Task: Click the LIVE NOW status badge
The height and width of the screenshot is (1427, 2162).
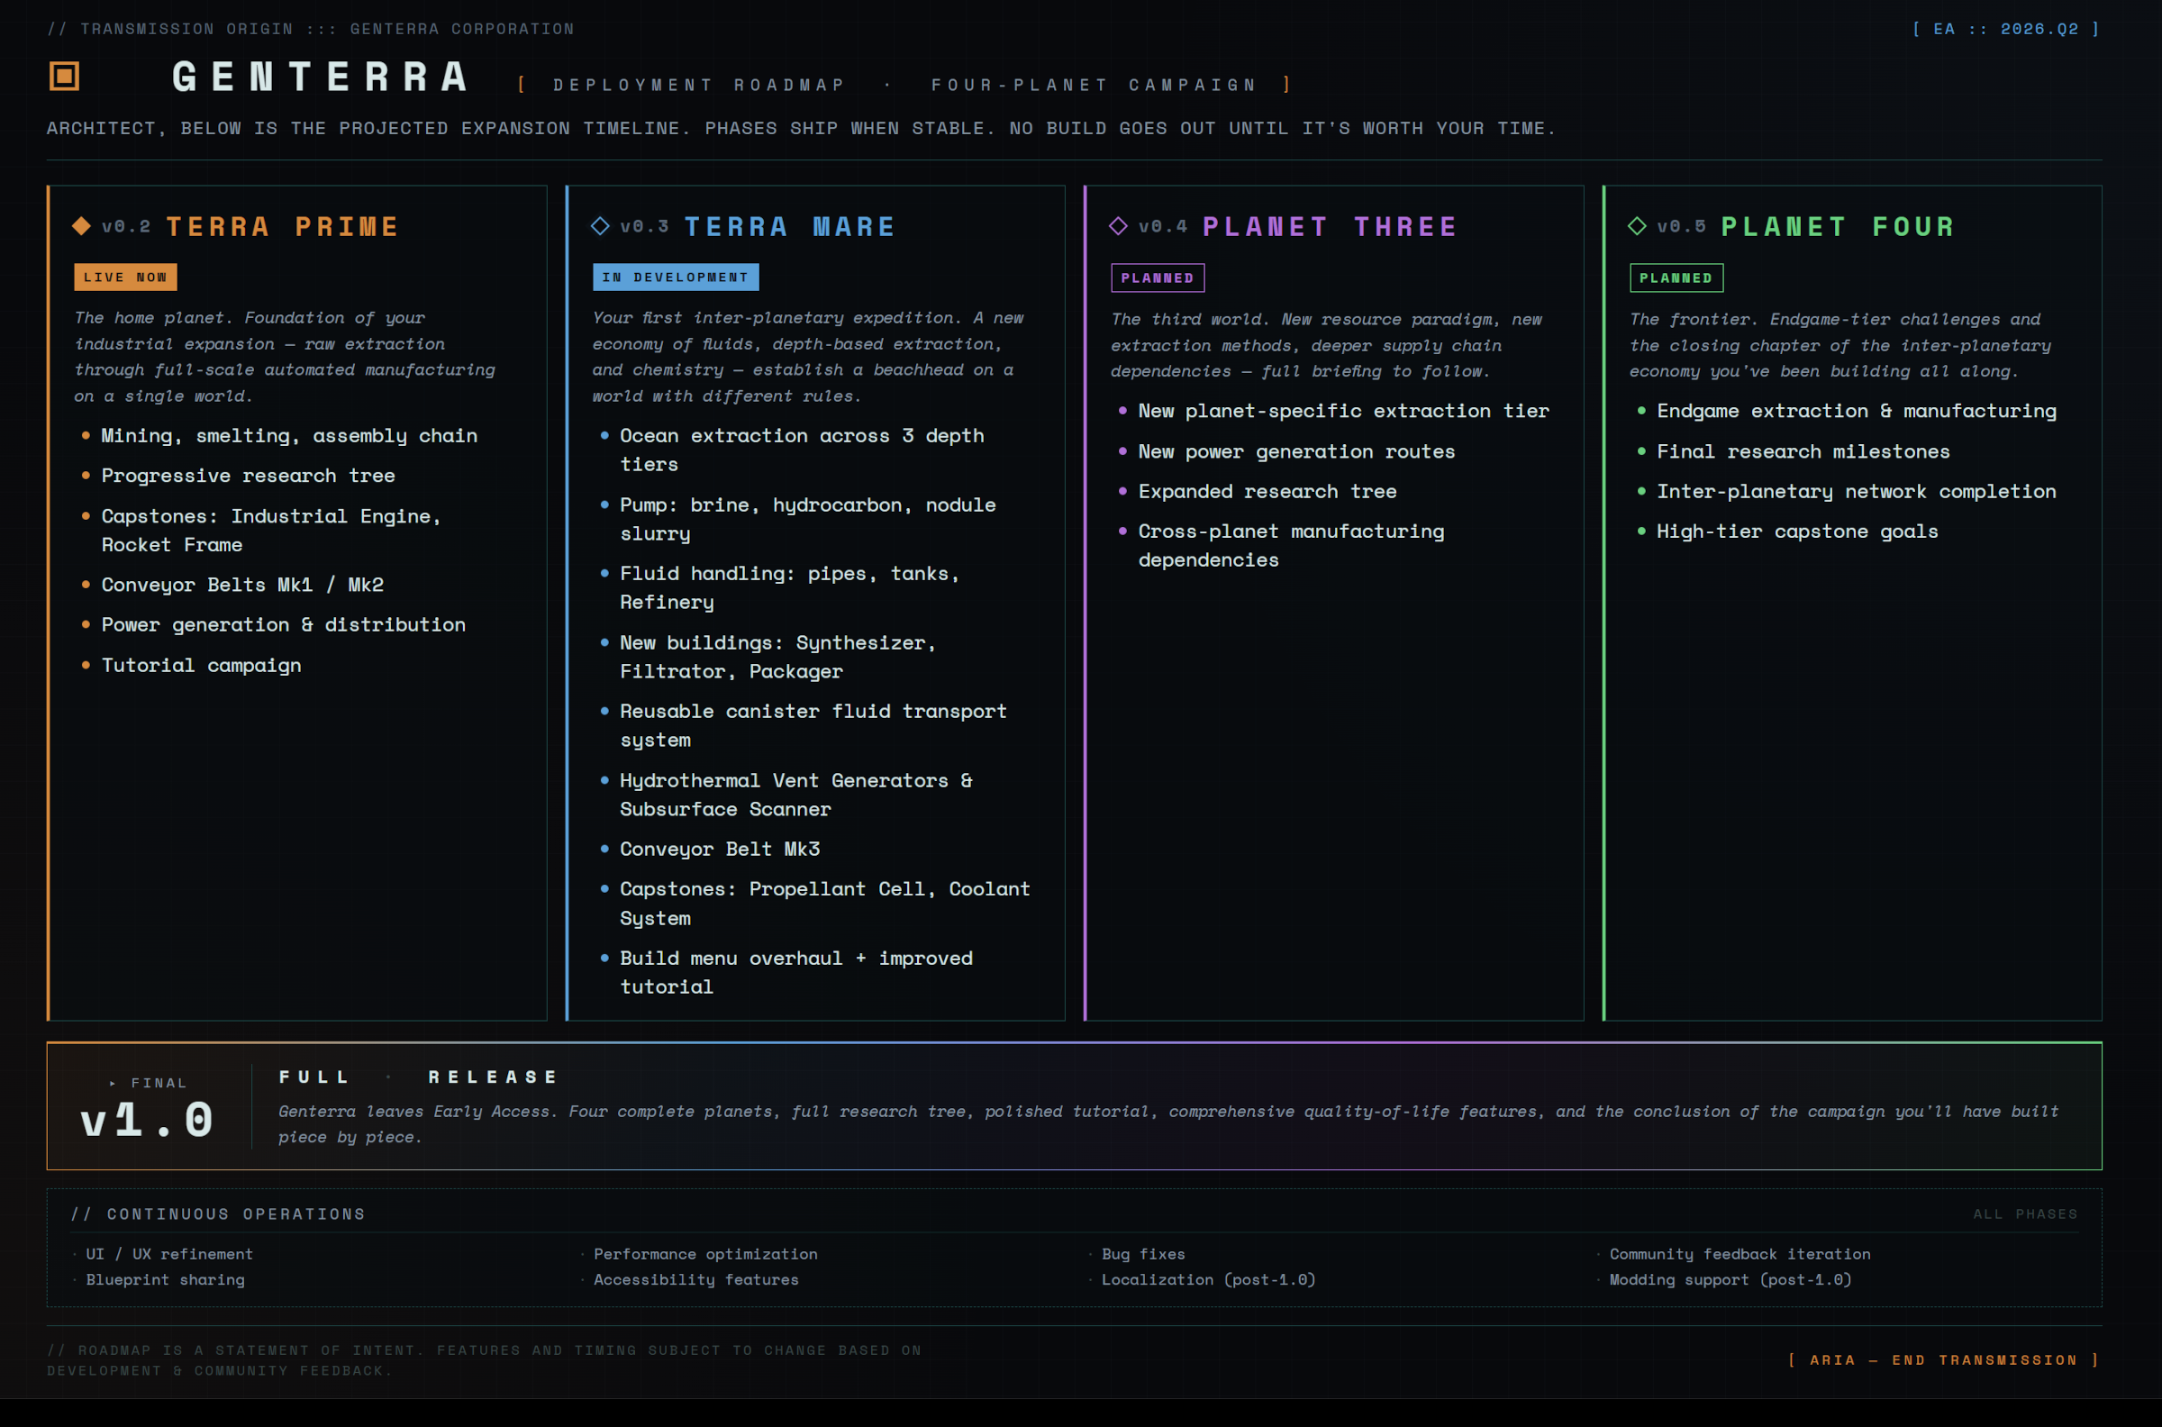Action: pyautogui.click(x=125, y=277)
